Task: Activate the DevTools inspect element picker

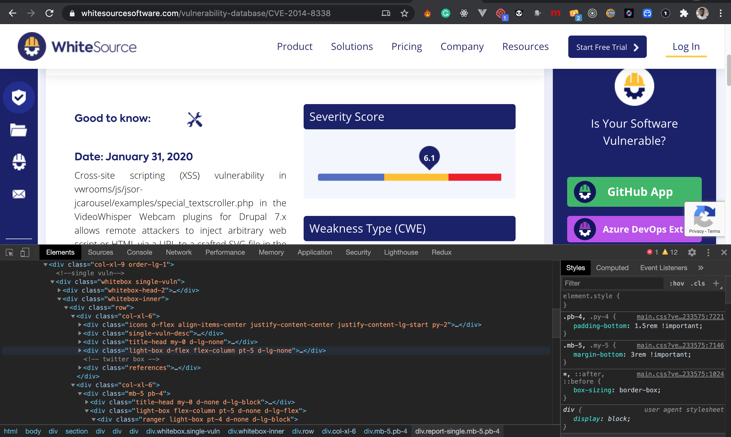Action: 9,252
